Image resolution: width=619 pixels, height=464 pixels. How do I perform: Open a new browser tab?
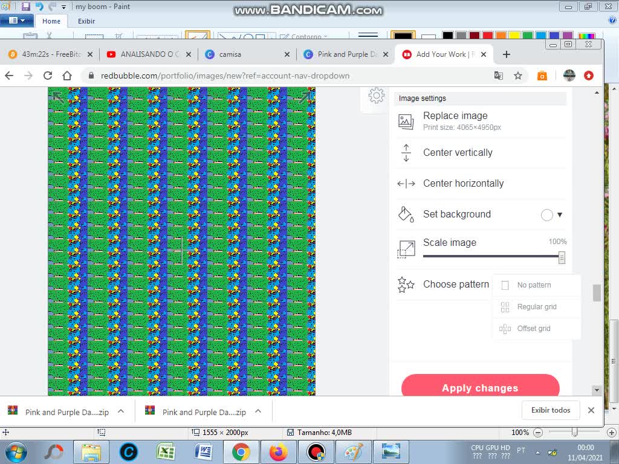click(x=507, y=54)
